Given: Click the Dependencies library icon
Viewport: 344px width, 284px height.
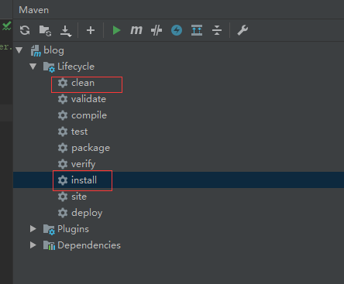Looking at the screenshot, I should click(x=49, y=245).
